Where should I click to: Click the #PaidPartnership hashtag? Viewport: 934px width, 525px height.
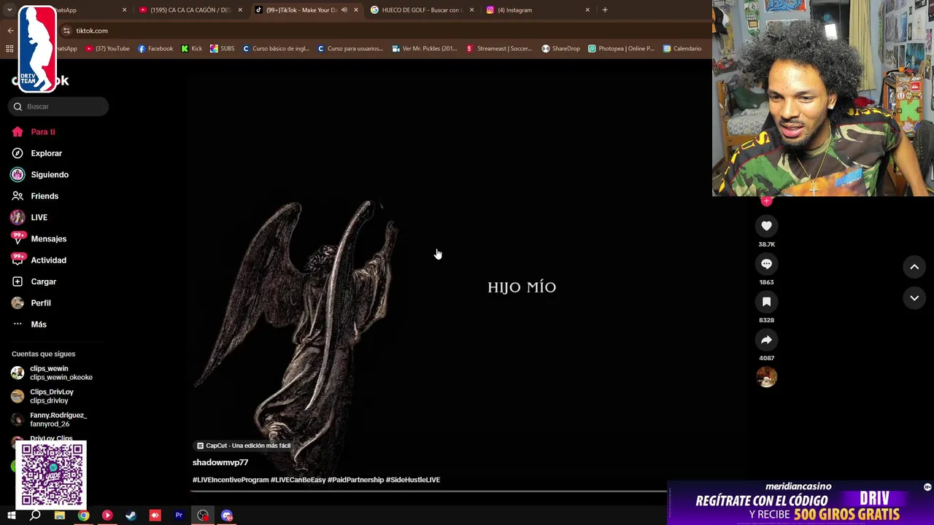pos(355,480)
